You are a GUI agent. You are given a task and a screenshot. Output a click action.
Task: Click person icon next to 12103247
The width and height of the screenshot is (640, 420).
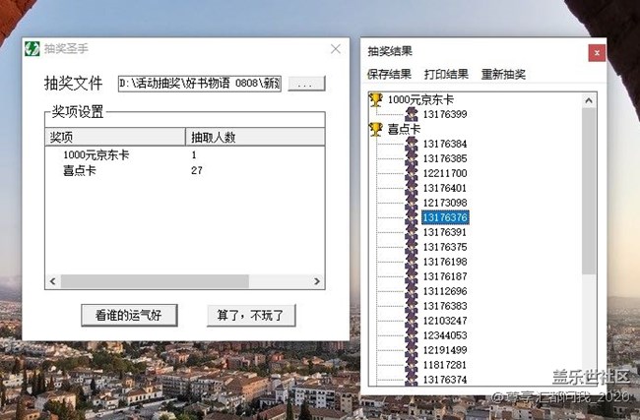coord(412,321)
